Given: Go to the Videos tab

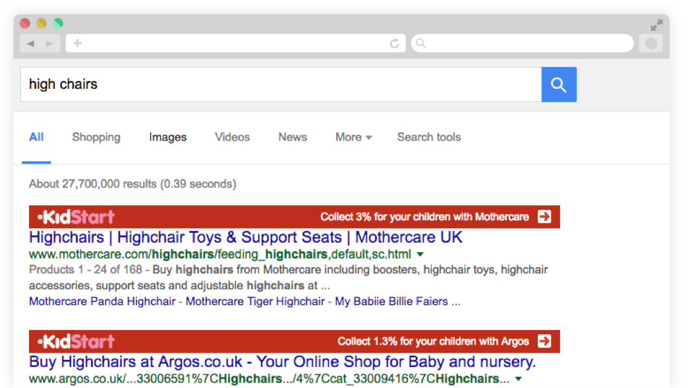Looking at the screenshot, I should click(x=232, y=137).
